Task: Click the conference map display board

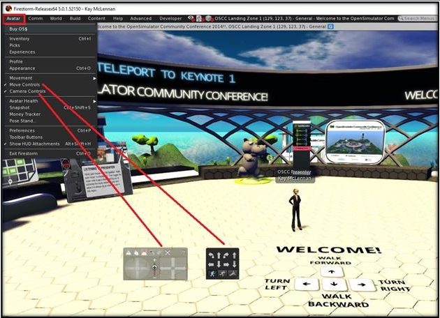Action: [x=355, y=142]
